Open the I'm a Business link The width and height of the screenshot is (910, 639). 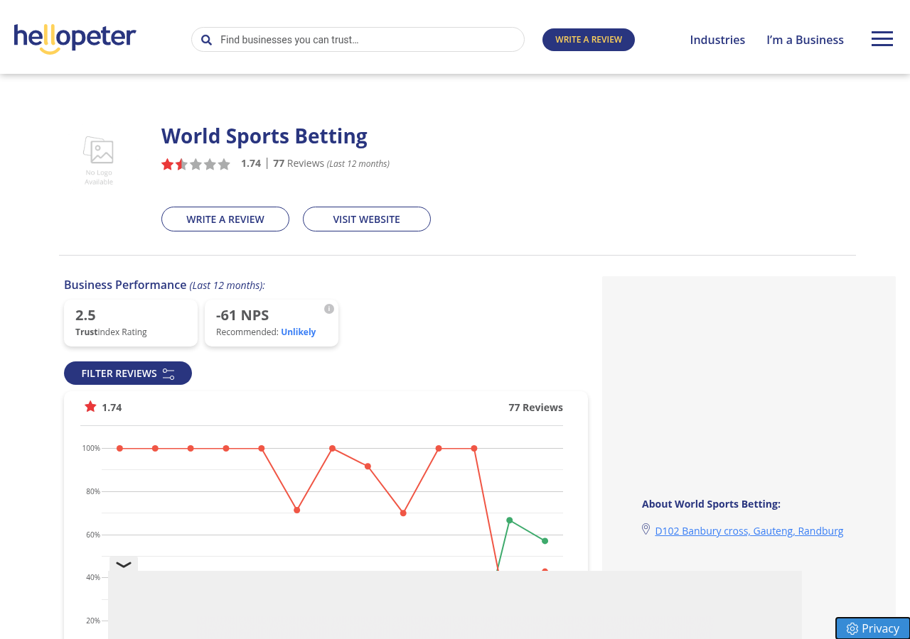[805, 40]
